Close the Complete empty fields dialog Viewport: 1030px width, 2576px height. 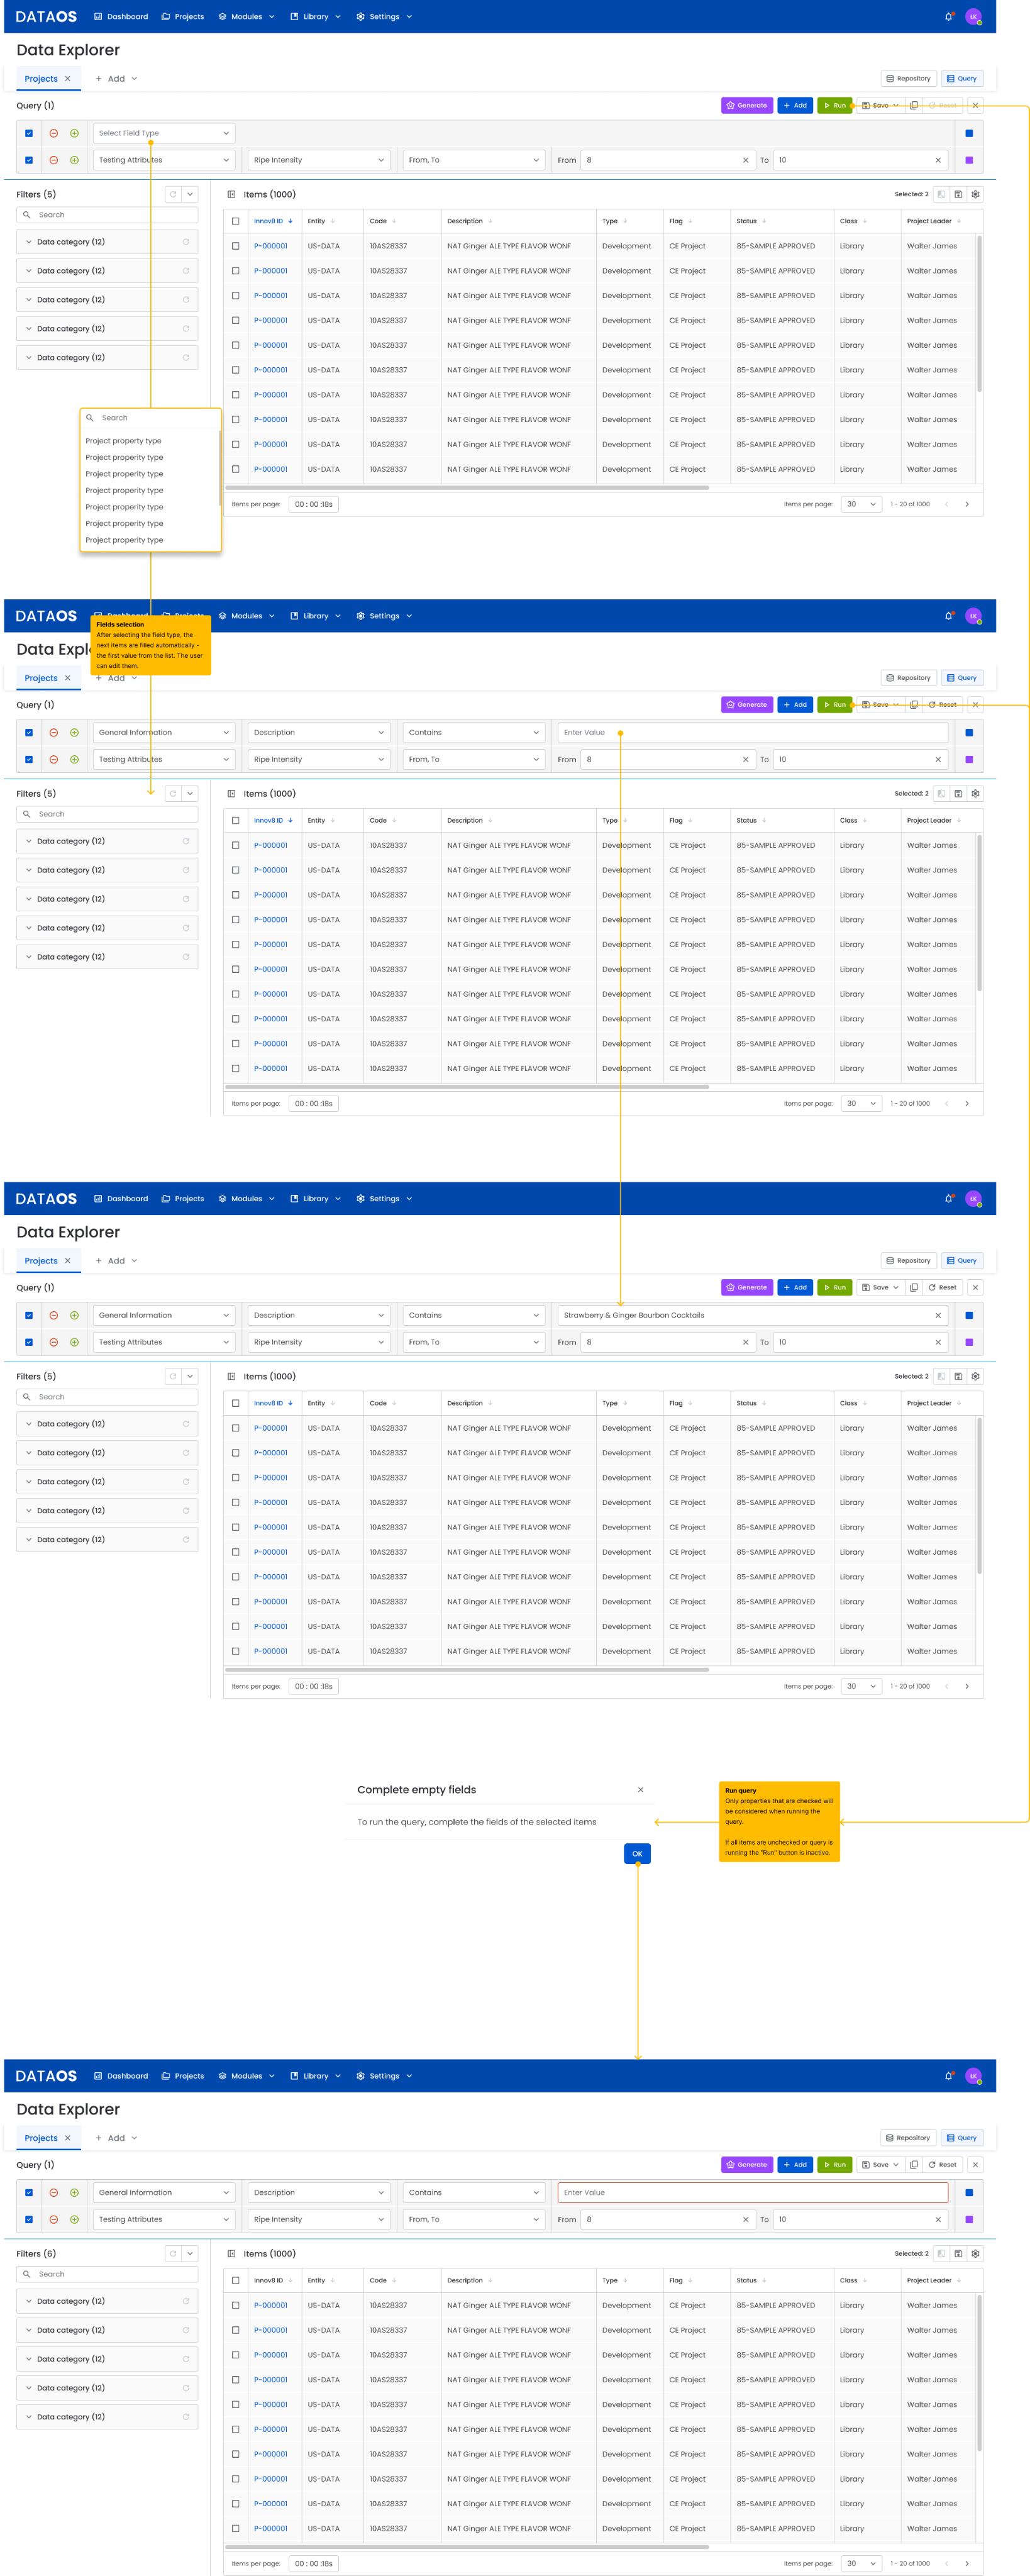[x=640, y=1790]
